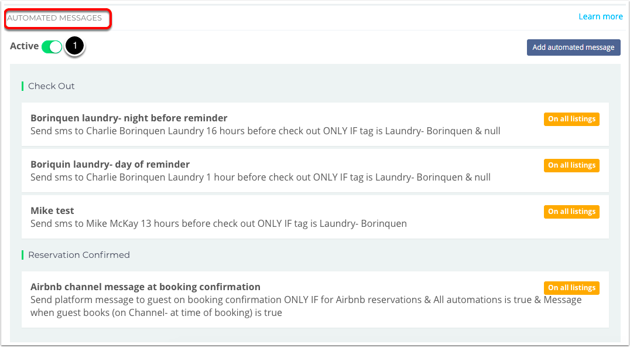The width and height of the screenshot is (630, 347).
Task: Click the Add automated message button
Action: pos(573,47)
